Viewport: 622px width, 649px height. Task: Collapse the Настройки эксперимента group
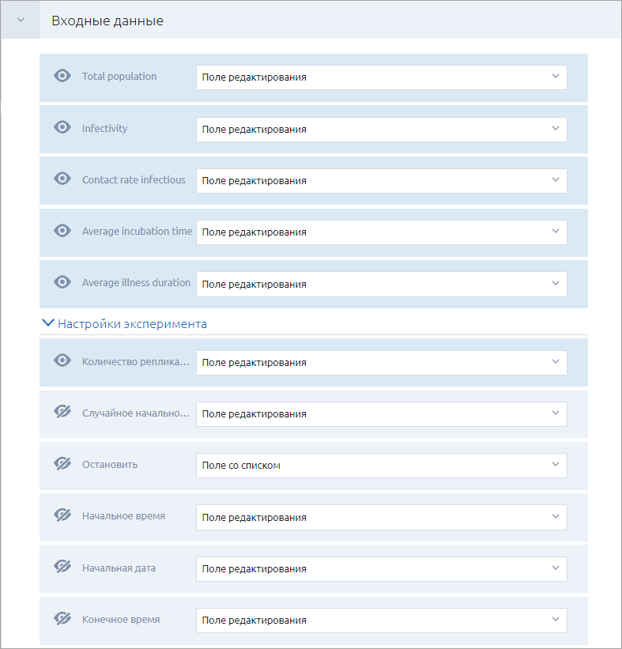click(48, 323)
